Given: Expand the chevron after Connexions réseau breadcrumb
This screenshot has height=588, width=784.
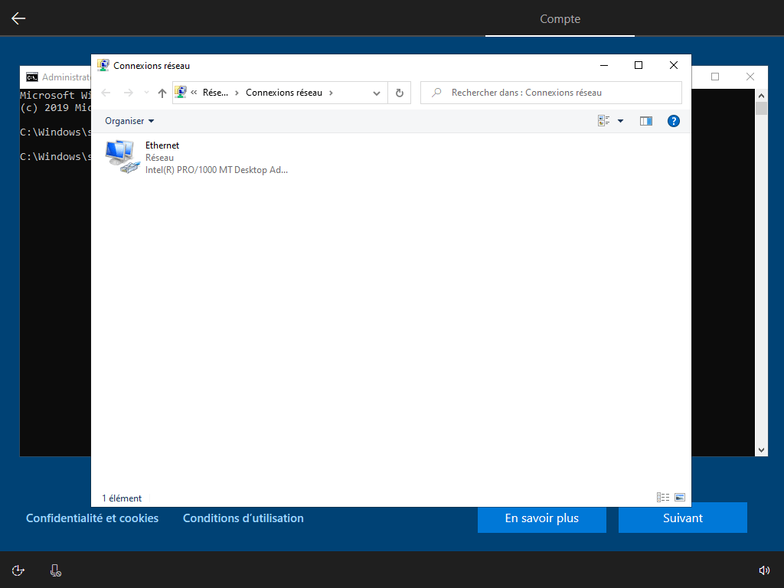Looking at the screenshot, I should click(331, 93).
